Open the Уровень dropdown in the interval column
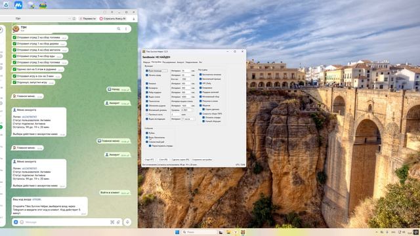The width and height of the screenshot is (420, 236). (187, 110)
